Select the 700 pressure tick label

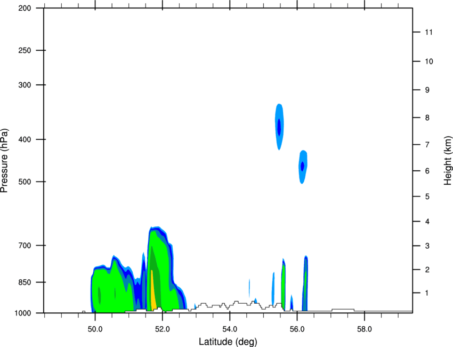coord(25,246)
